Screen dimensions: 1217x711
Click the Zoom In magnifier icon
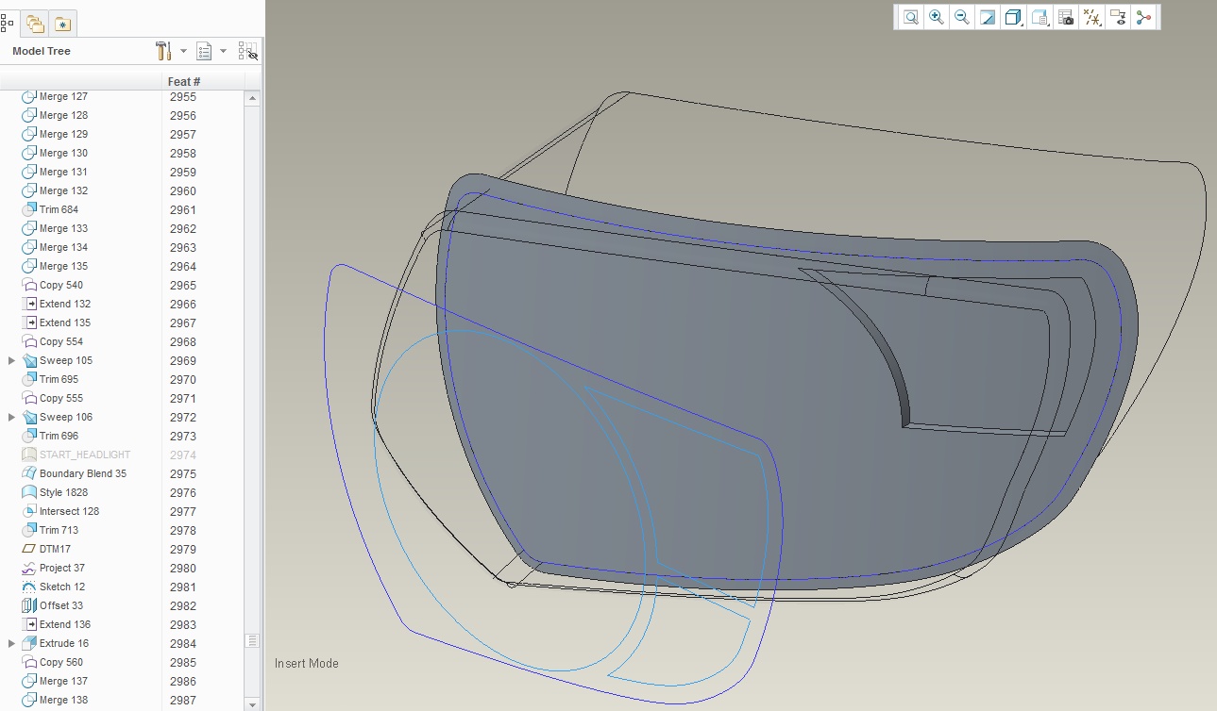[937, 17]
